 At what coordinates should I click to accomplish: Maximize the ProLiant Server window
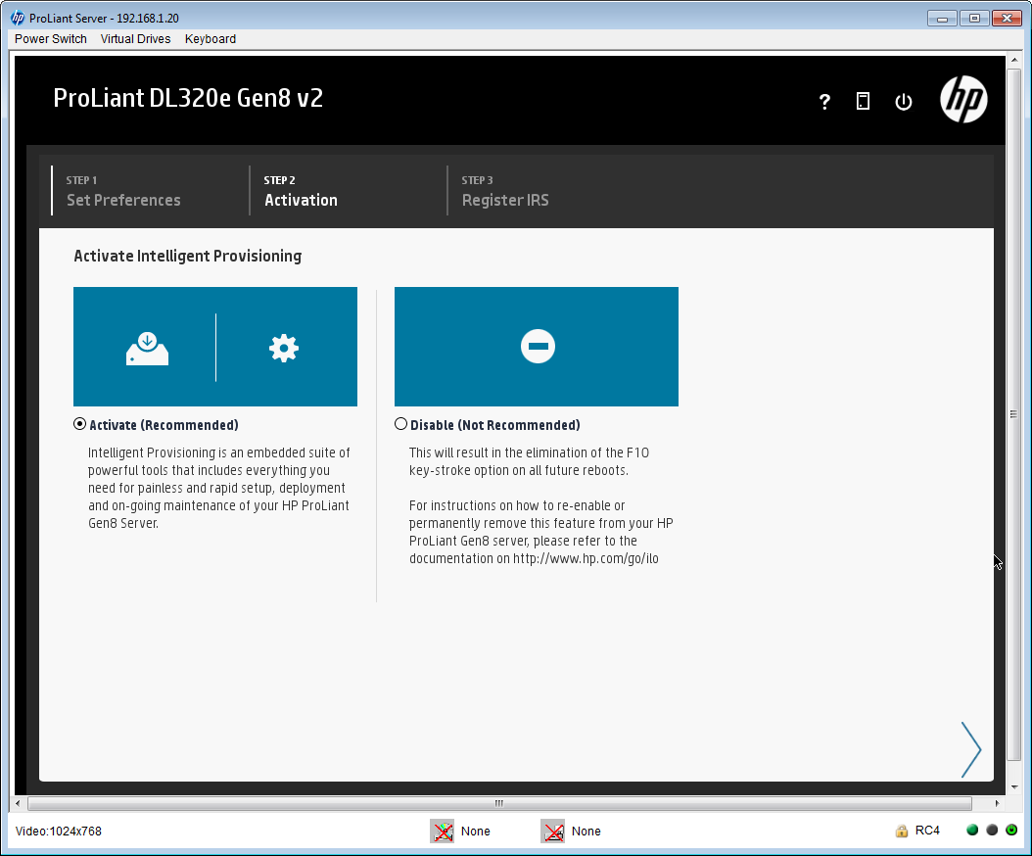click(975, 19)
